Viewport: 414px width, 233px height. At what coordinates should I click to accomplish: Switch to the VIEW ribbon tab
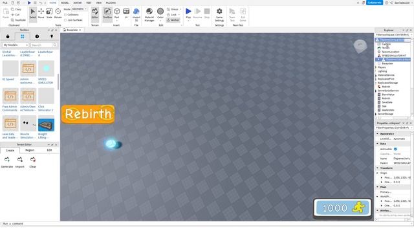(99, 3)
